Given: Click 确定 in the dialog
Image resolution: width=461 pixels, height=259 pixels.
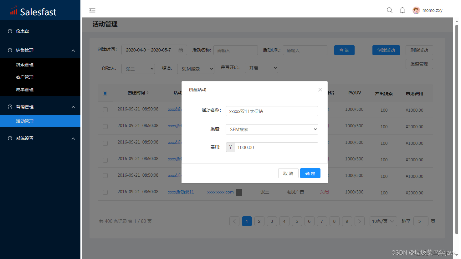Looking at the screenshot, I should pyautogui.click(x=310, y=173).
